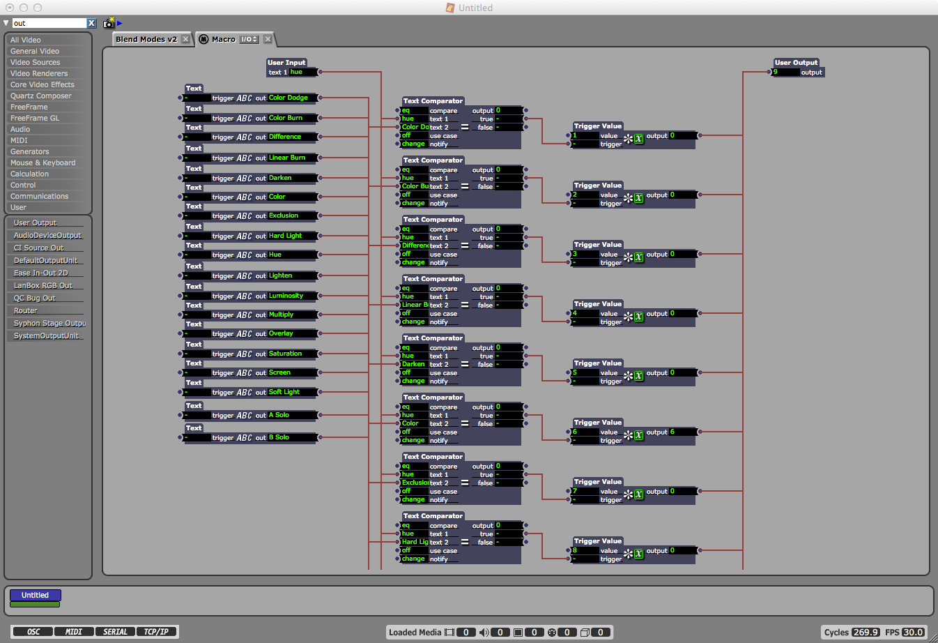Change the compare eq mode on Hard Lig comparator
The image size is (938, 643).
coord(414,525)
